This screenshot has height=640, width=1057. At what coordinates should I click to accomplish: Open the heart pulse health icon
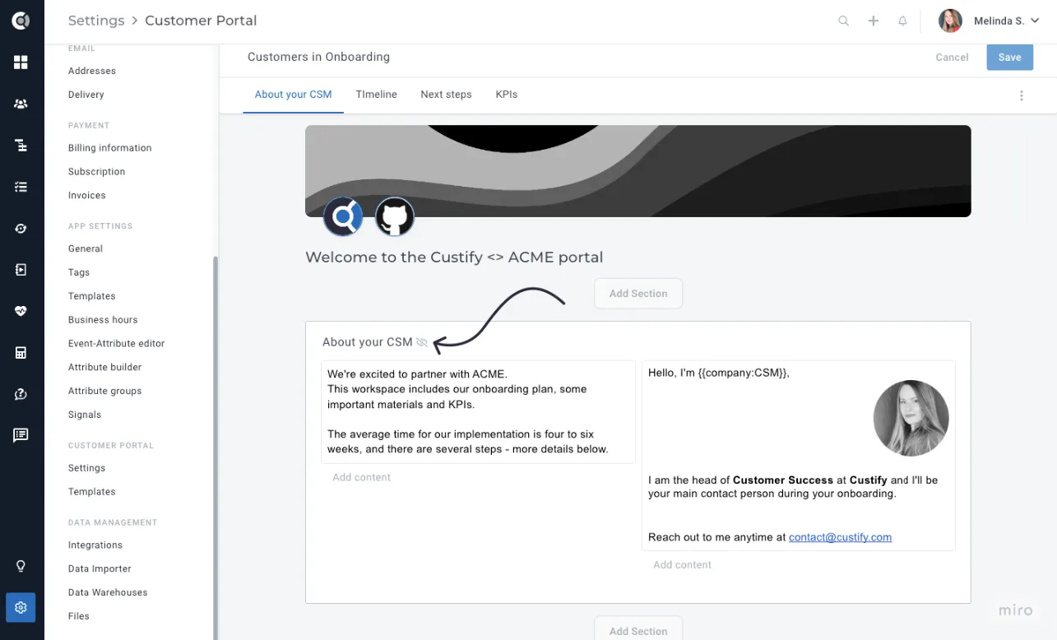(x=21, y=311)
